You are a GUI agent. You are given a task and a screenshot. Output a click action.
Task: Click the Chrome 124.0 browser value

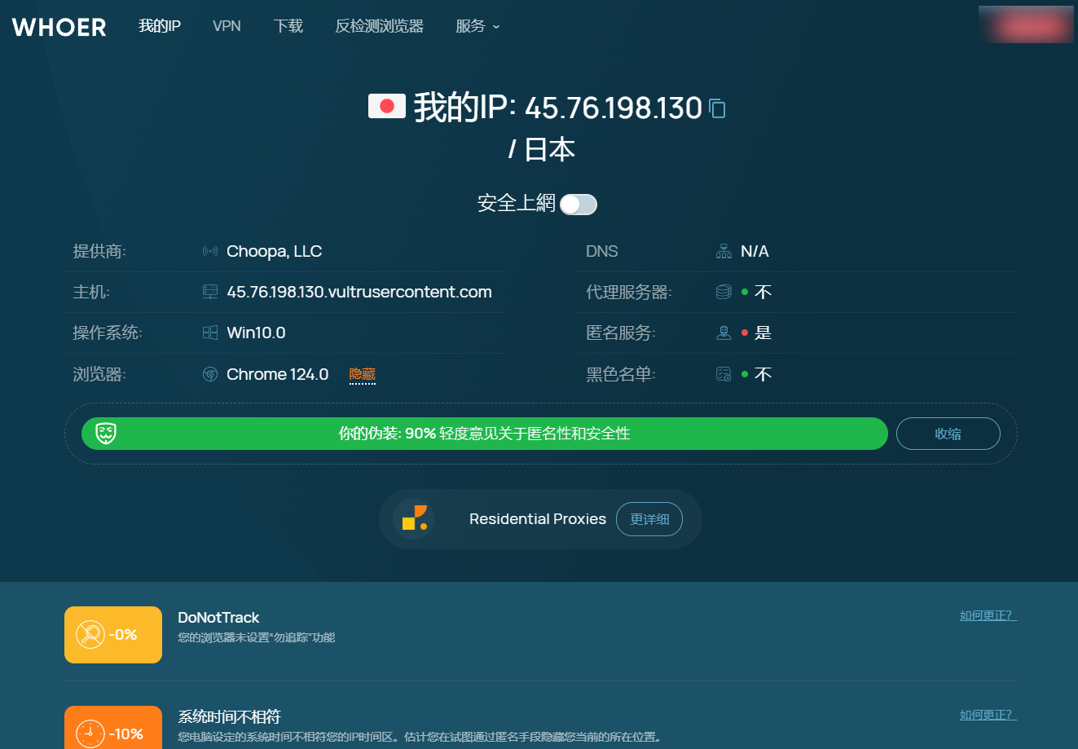[x=278, y=374]
